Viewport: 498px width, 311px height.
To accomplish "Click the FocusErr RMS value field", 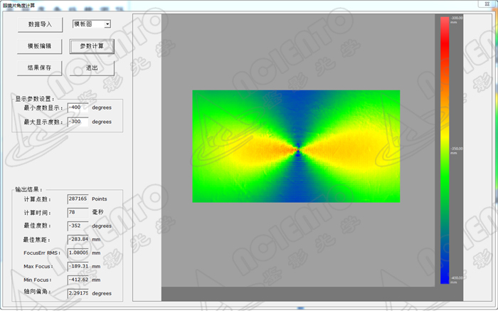I will (x=77, y=253).
